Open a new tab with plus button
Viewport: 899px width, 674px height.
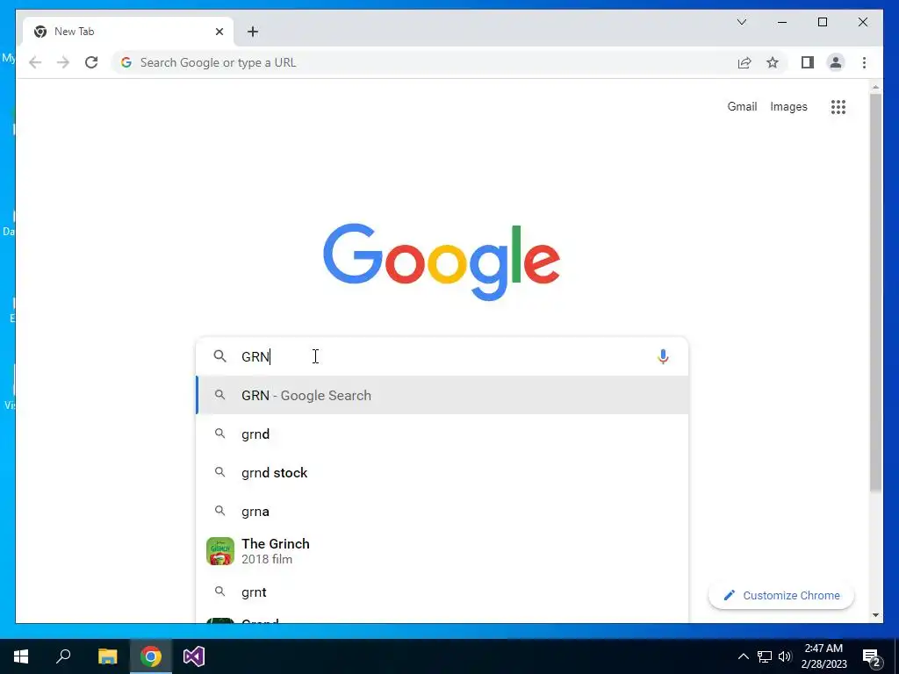tap(253, 32)
